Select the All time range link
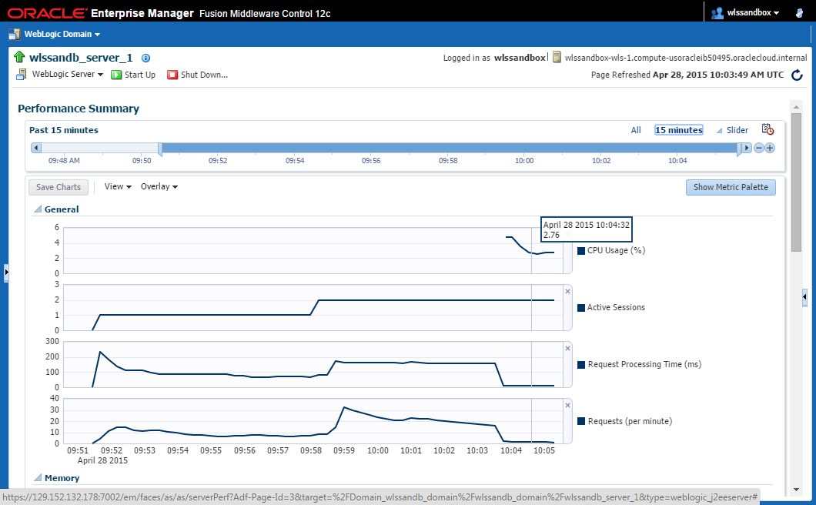 [636, 130]
